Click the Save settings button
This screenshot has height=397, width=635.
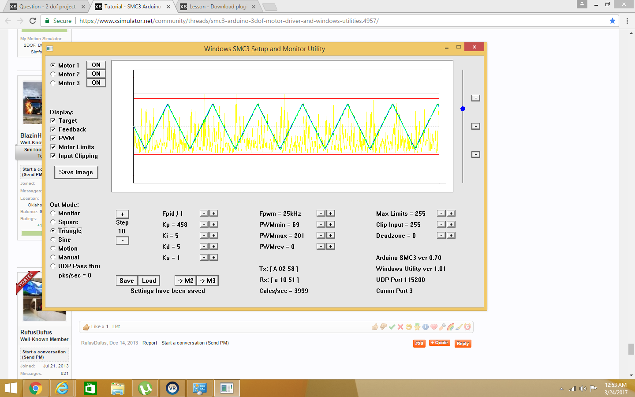tap(127, 281)
